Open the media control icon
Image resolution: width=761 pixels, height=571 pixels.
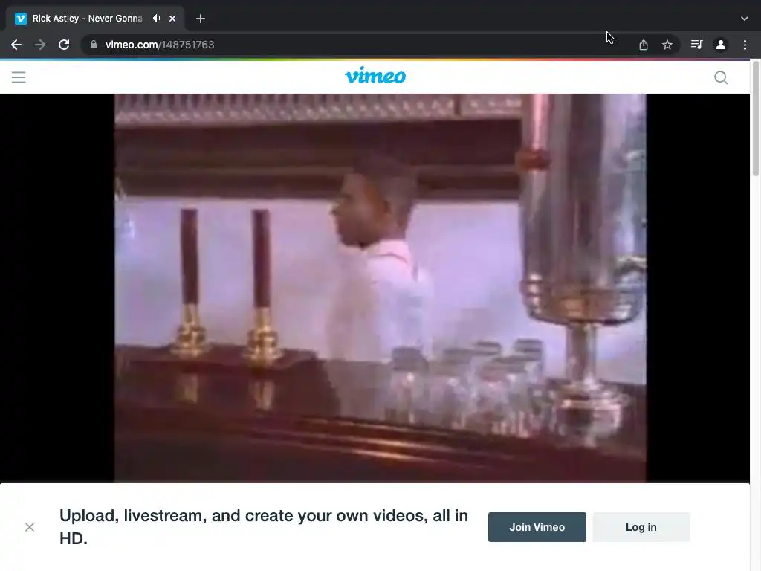coord(696,45)
